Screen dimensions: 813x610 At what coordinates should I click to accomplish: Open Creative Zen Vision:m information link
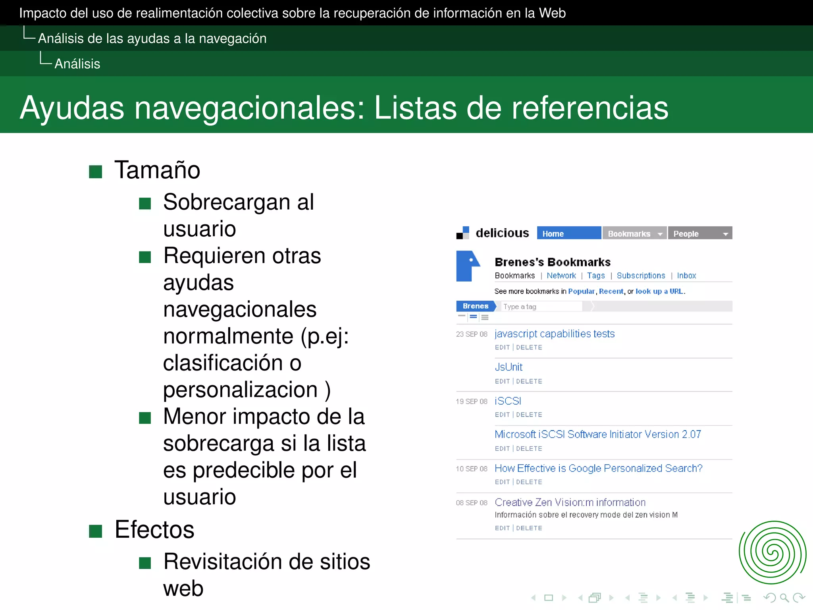pos(570,502)
